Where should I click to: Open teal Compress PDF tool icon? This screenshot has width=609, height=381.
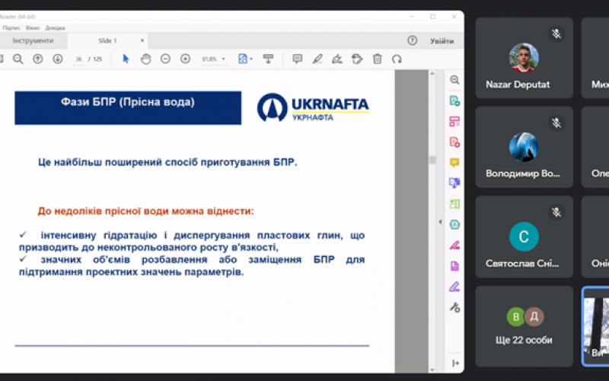tap(454, 224)
